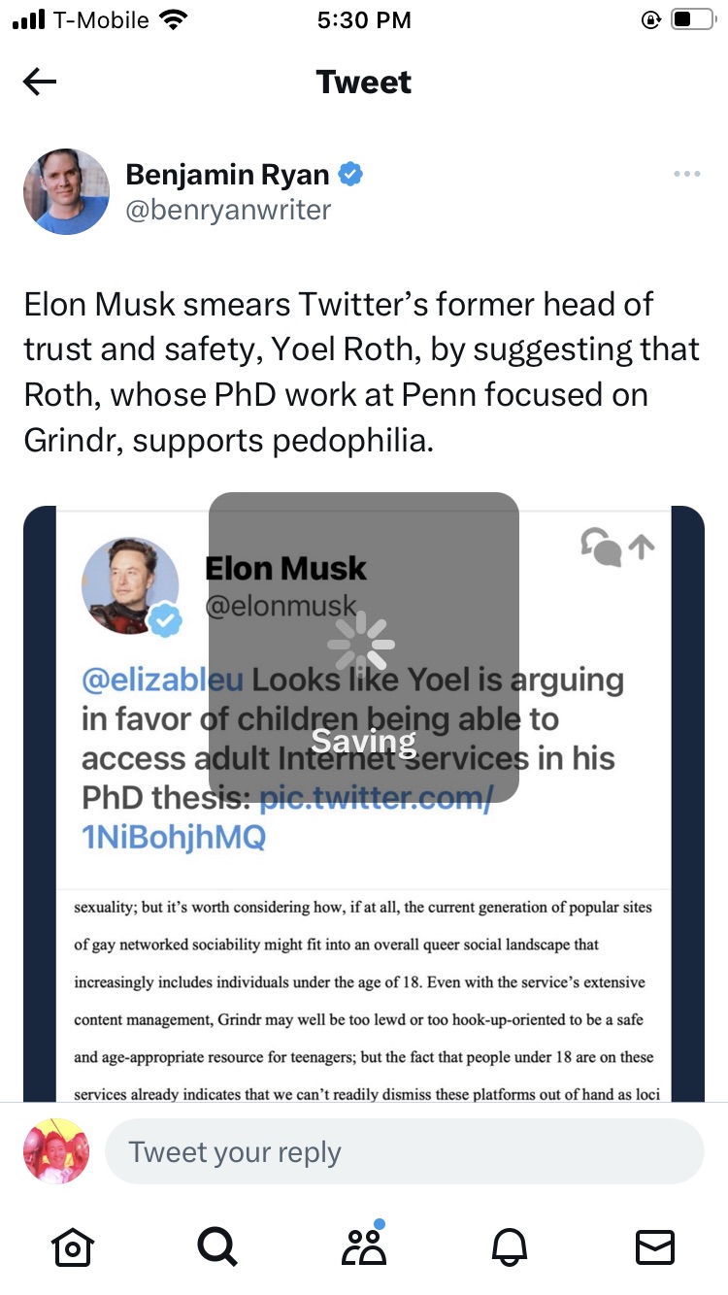
Task: Open the Communities people icon
Action: [363, 1245]
